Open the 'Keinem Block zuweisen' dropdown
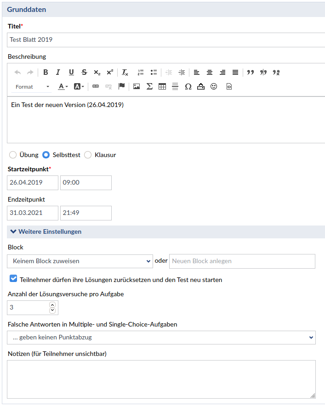 click(80, 261)
